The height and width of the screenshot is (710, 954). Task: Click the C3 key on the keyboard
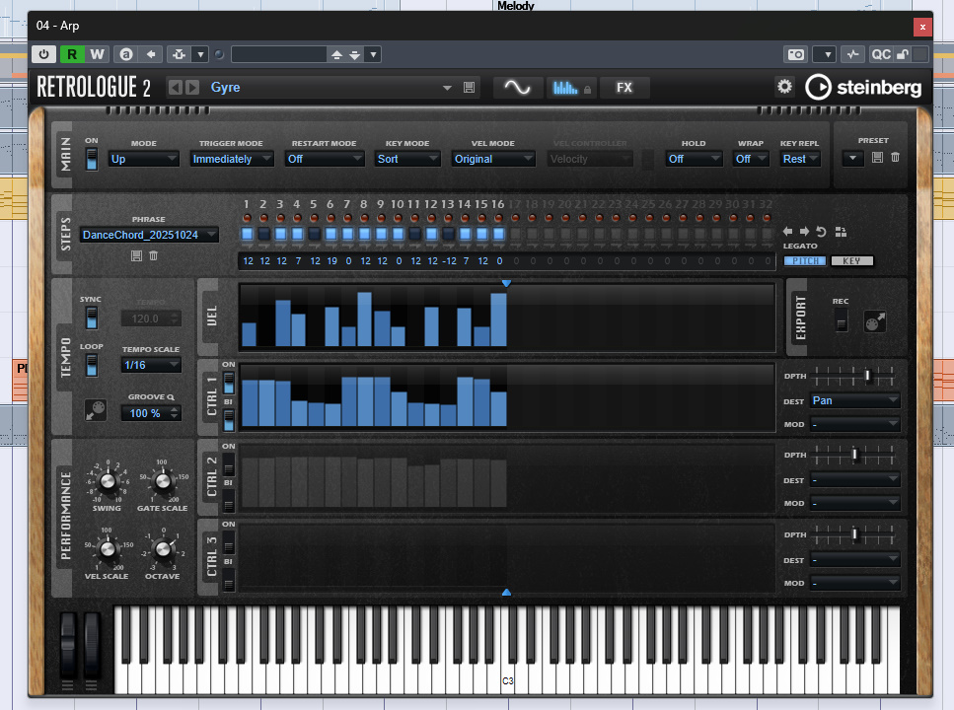pyautogui.click(x=507, y=671)
